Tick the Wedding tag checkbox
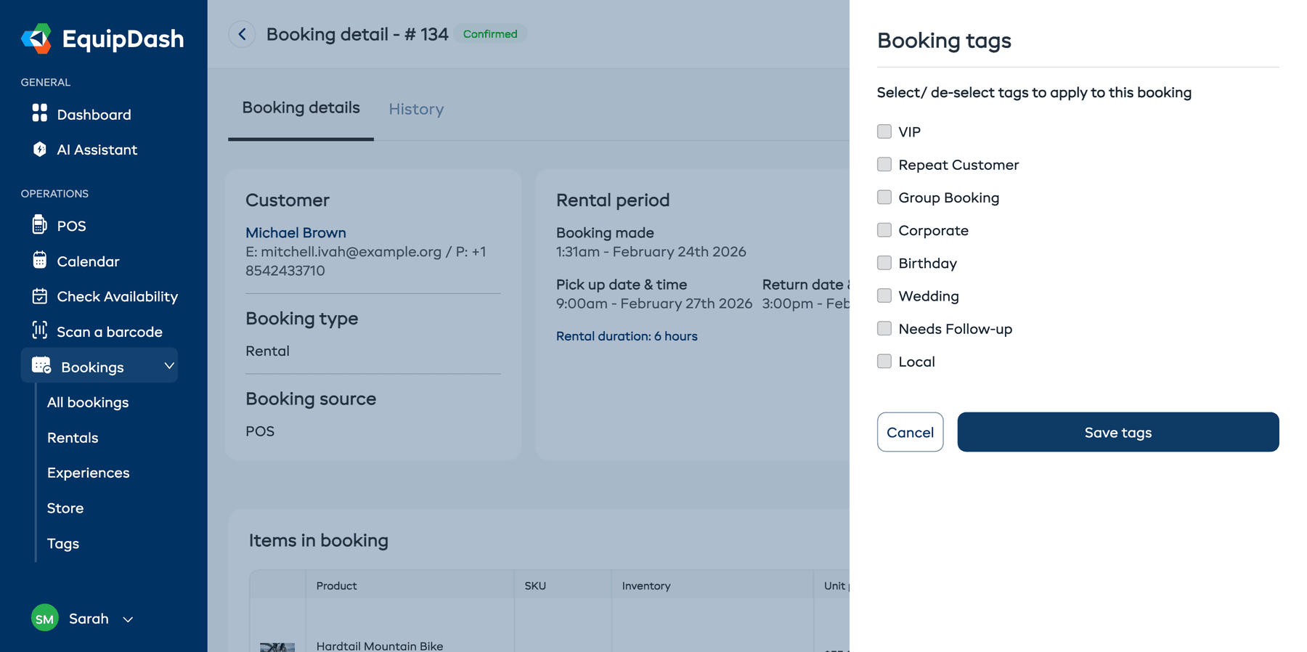The image size is (1307, 652). coord(884,296)
